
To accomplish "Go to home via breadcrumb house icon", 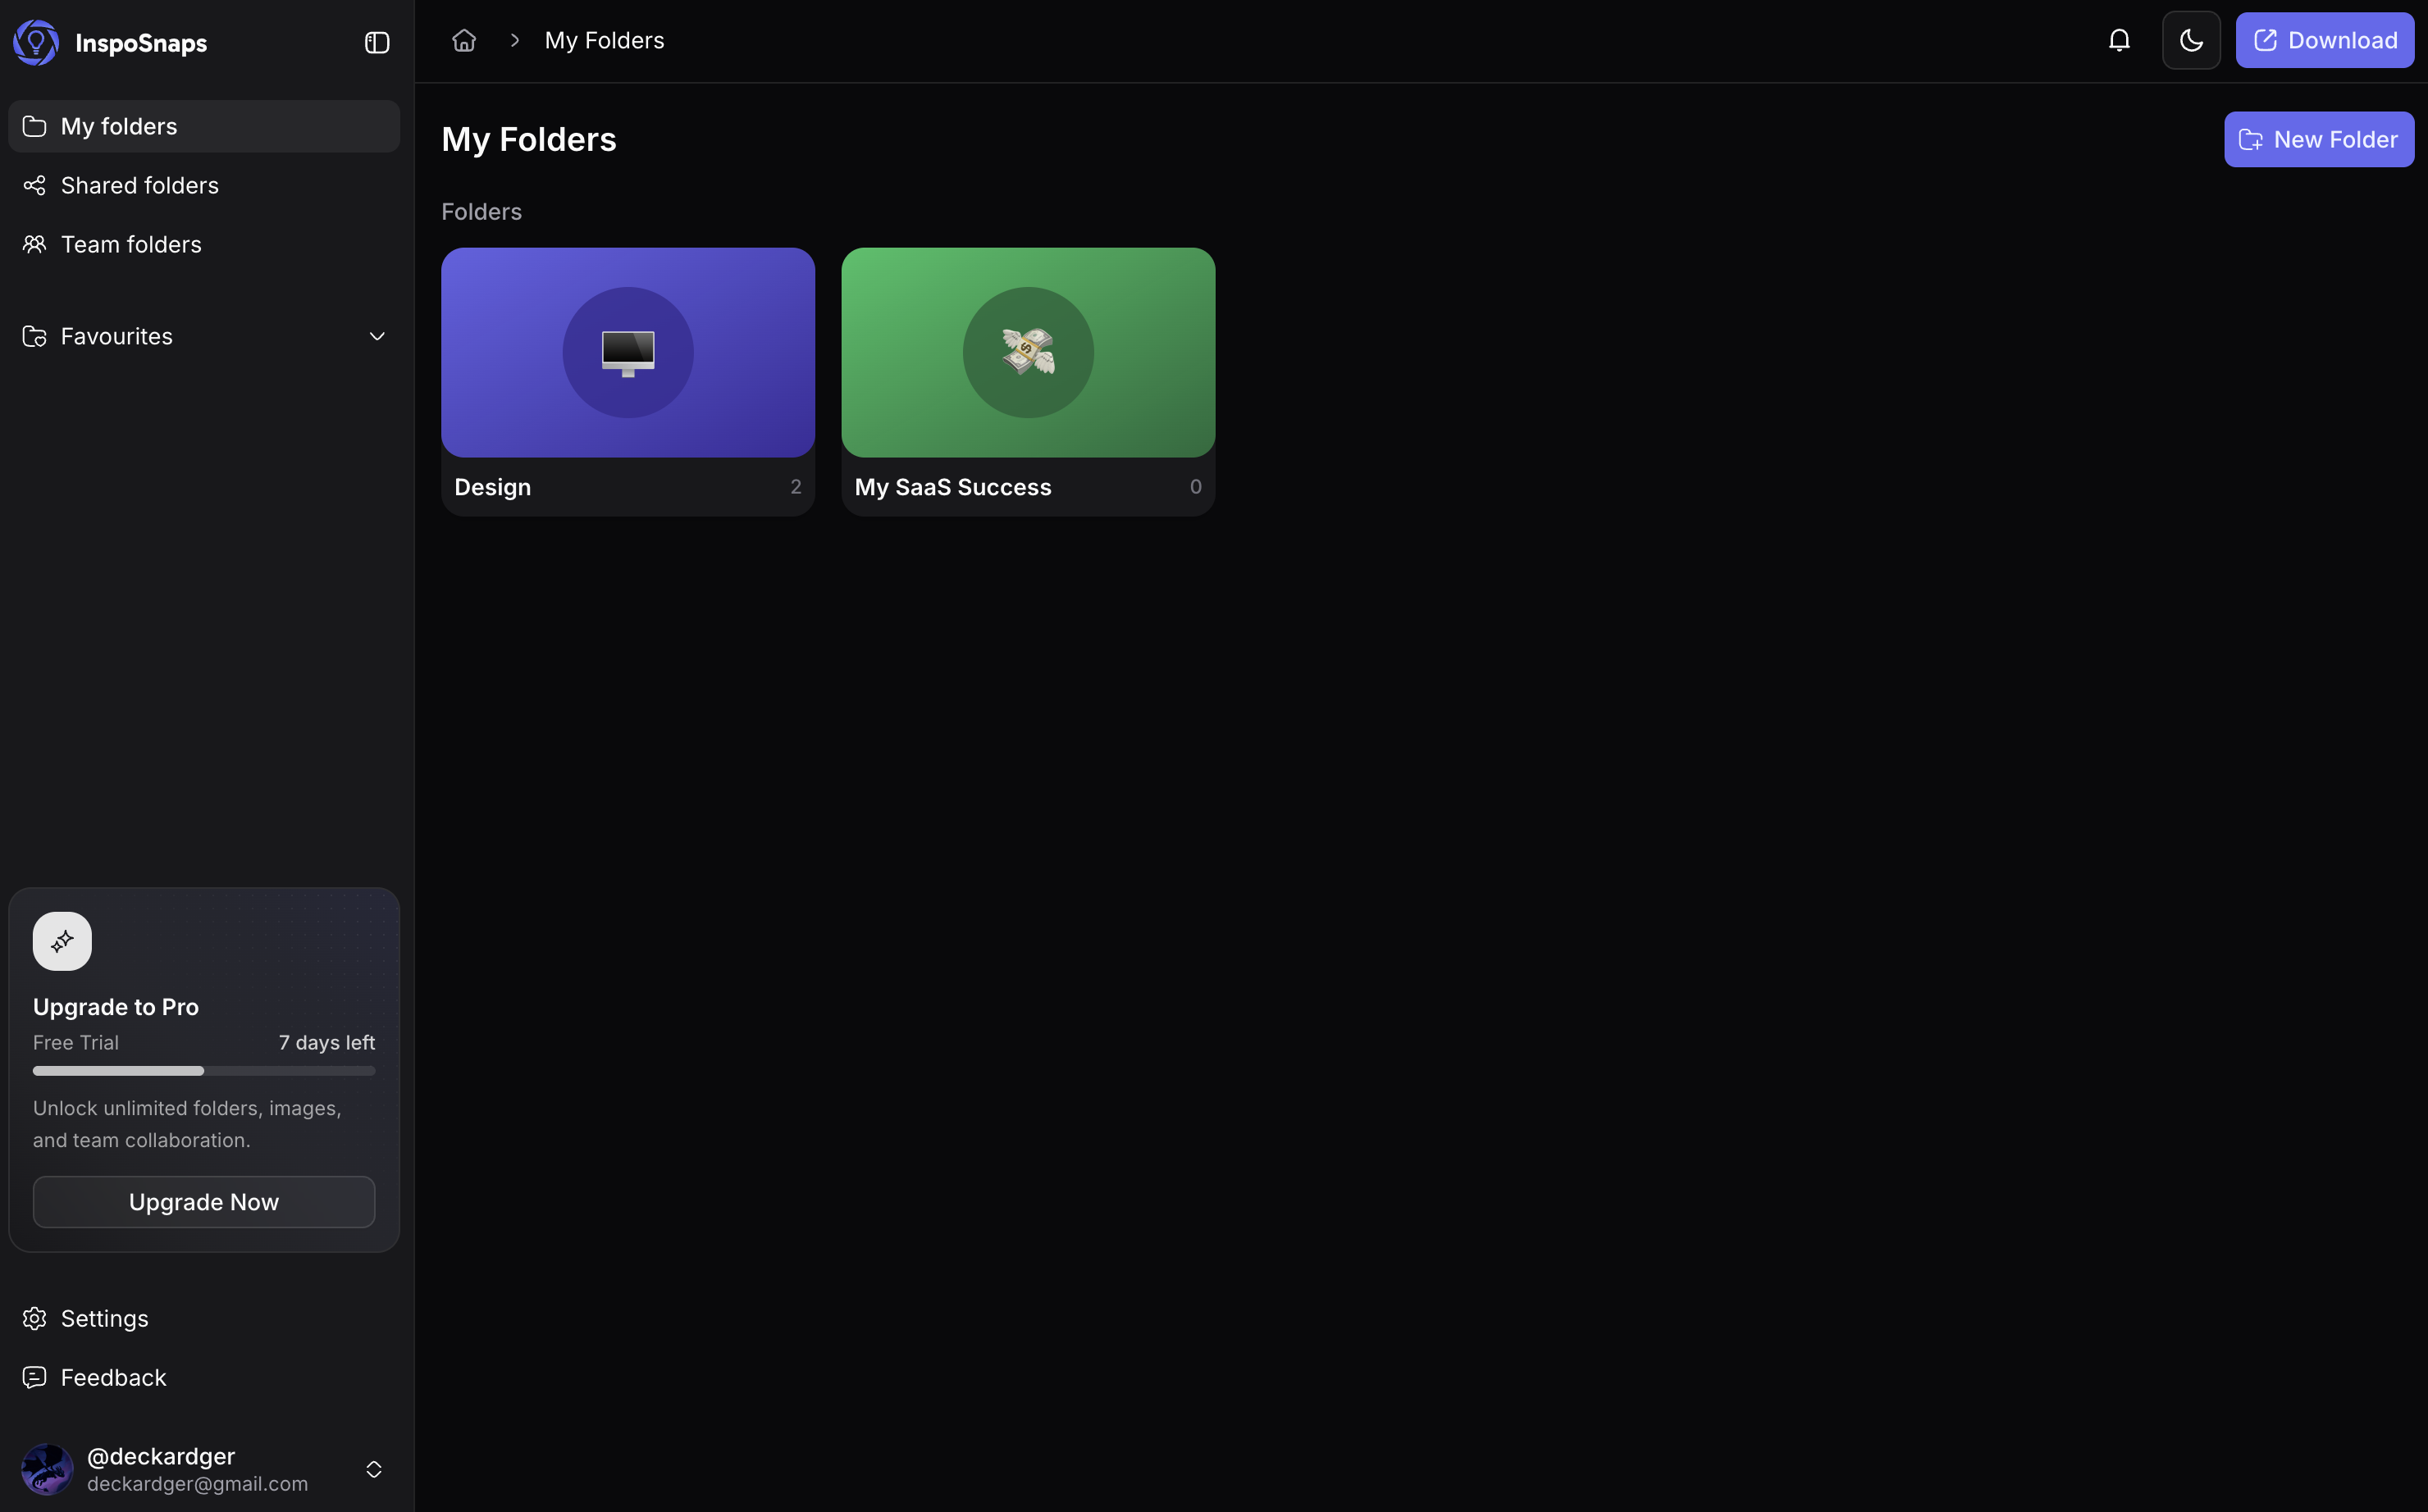I will pyautogui.click(x=464, y=40).
